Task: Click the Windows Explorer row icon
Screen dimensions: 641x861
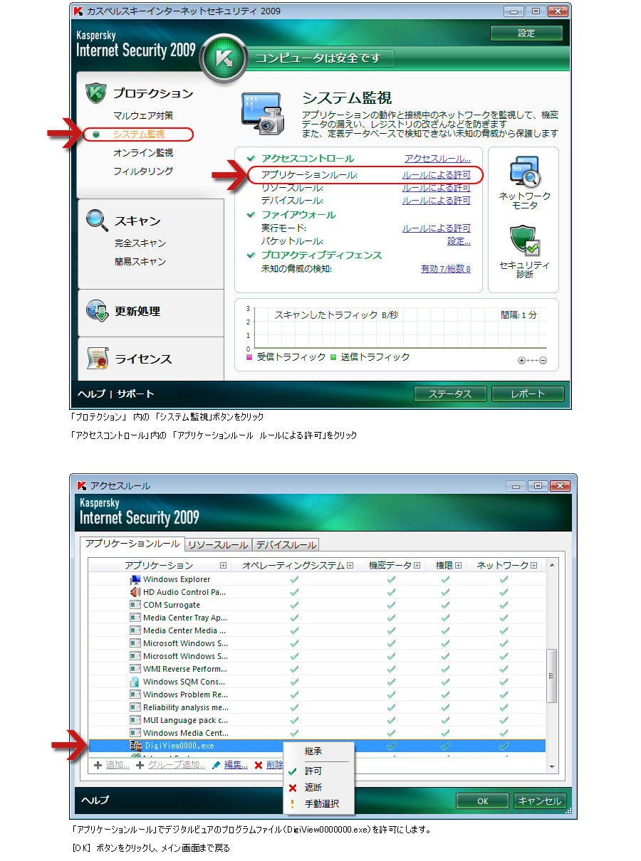Action: coord(135,579)
